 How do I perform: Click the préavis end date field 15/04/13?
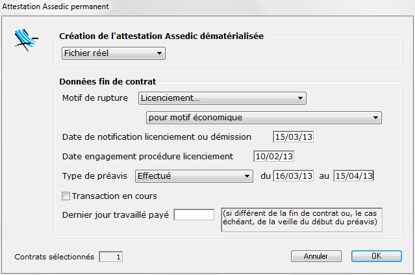pos(353,176)
